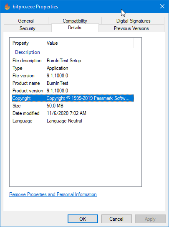This screenshot has height=227, width=169.
Task: Go to the Digital Signatures tab
Action: tap(133, 21)
